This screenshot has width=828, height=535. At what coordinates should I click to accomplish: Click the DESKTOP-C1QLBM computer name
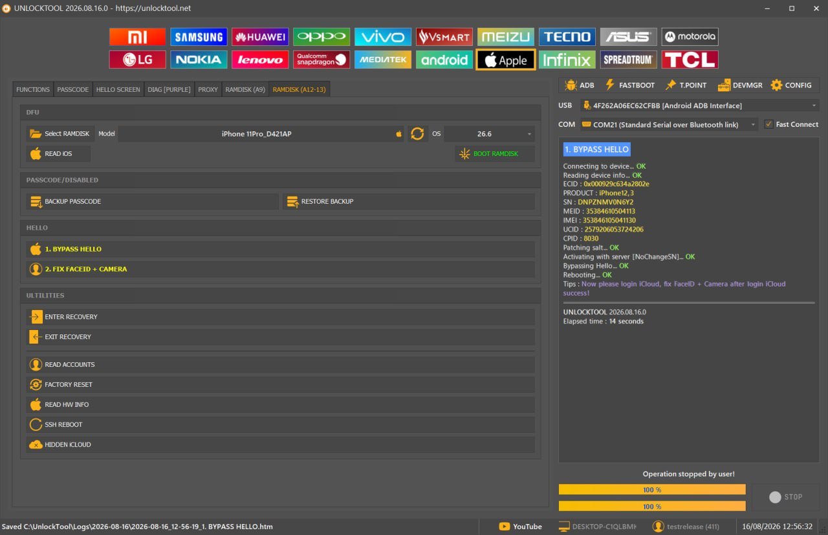(598, 527)
